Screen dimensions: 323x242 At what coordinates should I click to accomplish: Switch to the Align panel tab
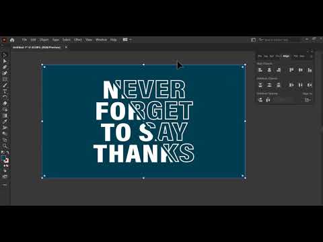point(286,56)
